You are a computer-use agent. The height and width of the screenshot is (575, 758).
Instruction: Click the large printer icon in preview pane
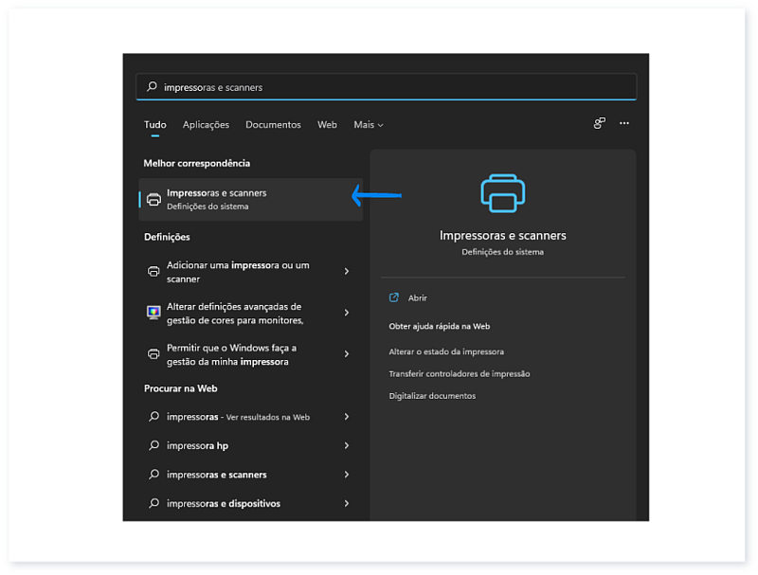[x=502, y=193]
